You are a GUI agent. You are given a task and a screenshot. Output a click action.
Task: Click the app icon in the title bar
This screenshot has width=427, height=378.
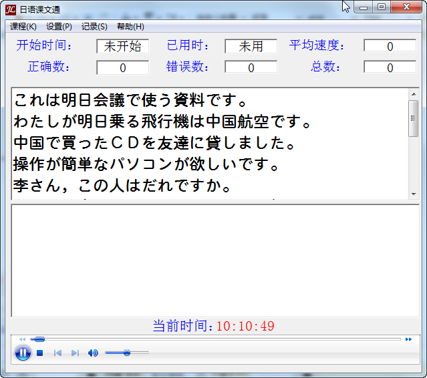[10, 9]
